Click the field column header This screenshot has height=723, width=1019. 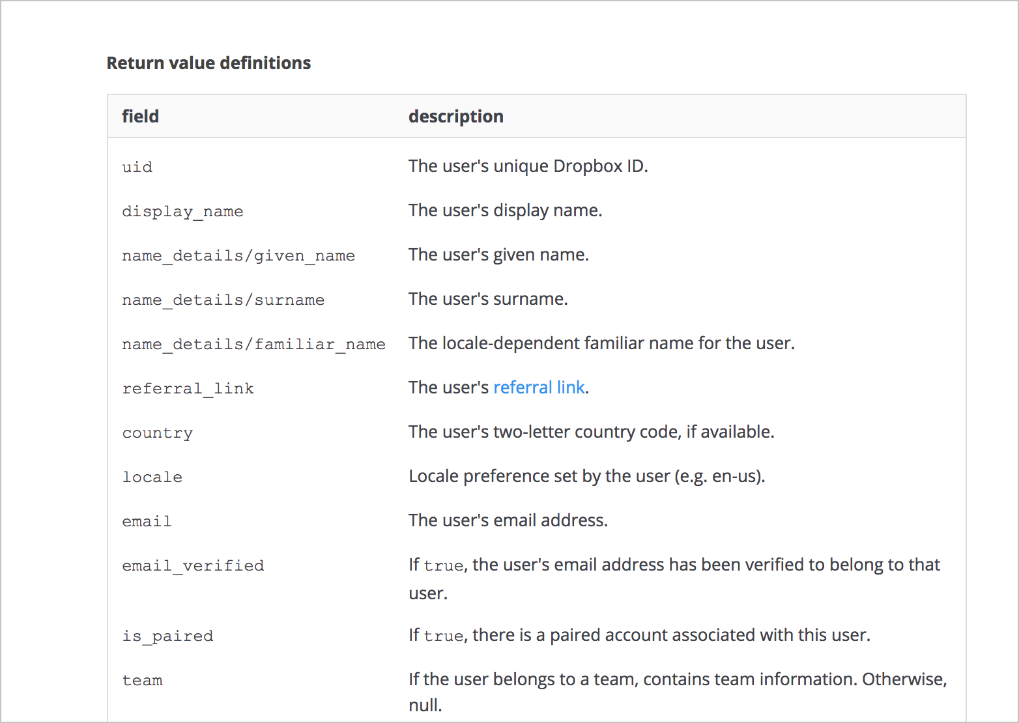tap(141, 117)
